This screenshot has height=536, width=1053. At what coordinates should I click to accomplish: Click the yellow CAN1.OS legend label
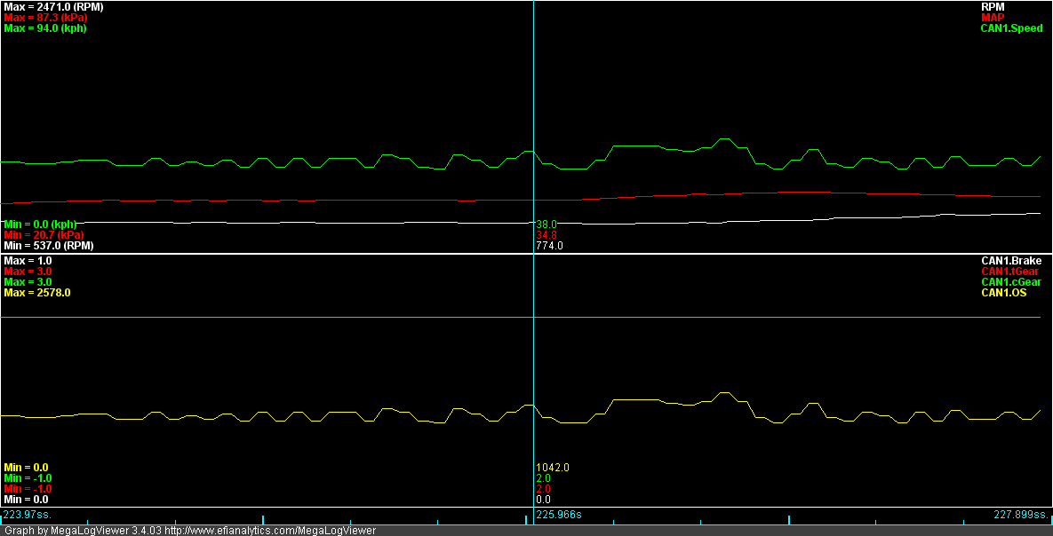click(x=1005, y=293)
